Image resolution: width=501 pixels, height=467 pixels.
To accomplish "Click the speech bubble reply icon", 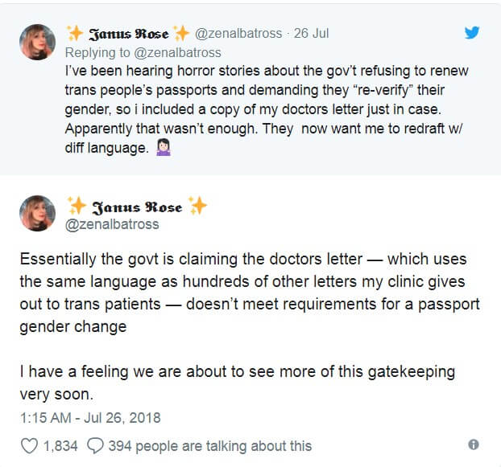I will coord(94,445).
